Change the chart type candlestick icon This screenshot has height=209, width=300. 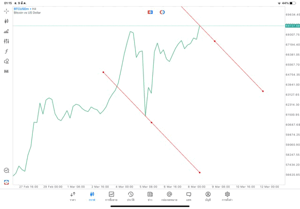[7, 21]
